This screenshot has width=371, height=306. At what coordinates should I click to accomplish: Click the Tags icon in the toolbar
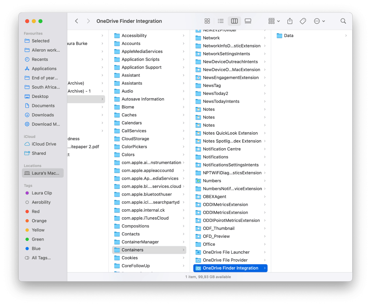pyautogui.click(x=303, y=21)
